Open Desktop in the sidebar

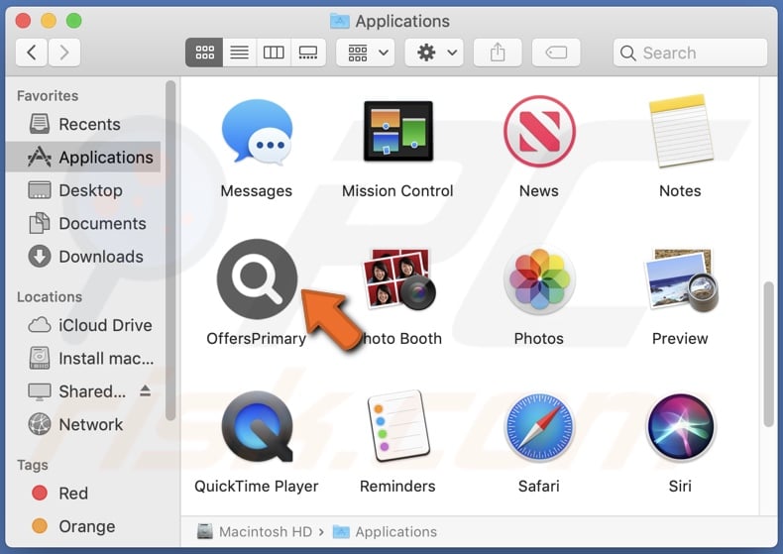pyautogui.click(x=83, y=190)
